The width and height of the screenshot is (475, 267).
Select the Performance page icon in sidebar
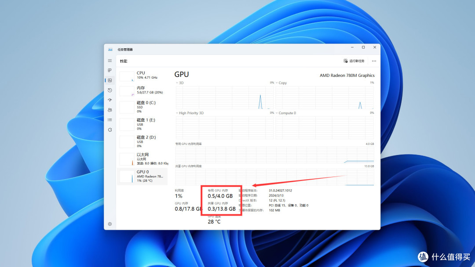(110, 80)
